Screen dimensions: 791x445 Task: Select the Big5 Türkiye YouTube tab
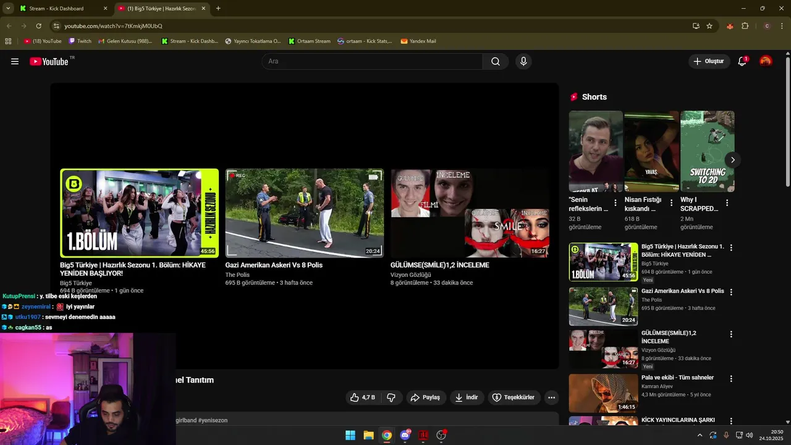pyautogui.click(x=162, y=9)
